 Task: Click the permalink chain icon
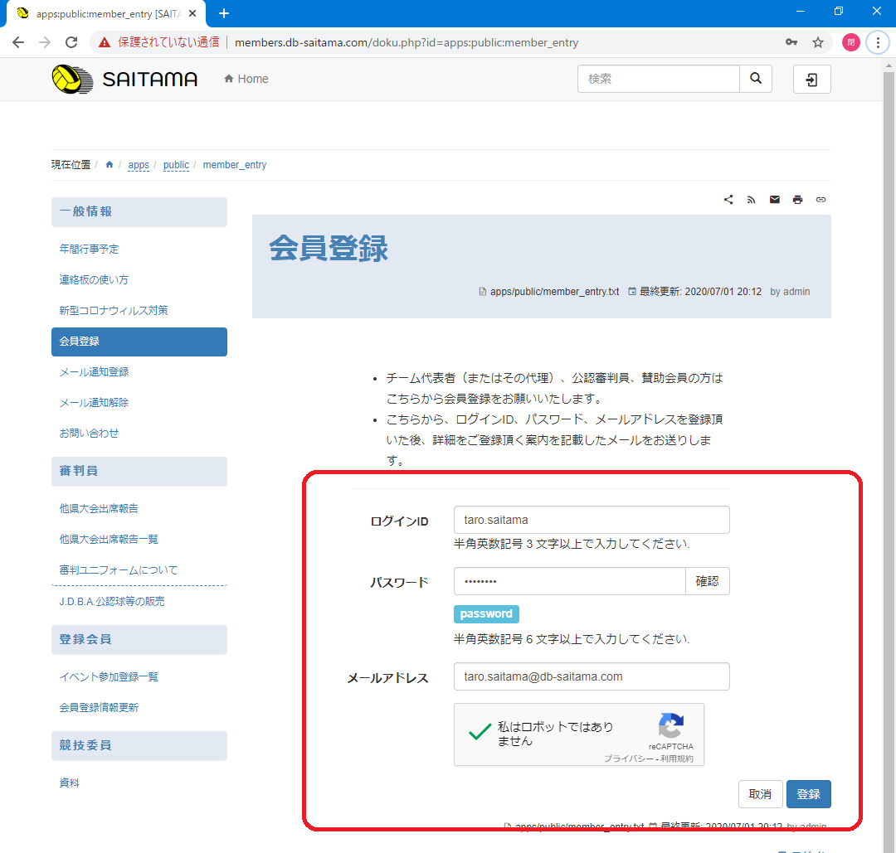(x=821, y=200)
